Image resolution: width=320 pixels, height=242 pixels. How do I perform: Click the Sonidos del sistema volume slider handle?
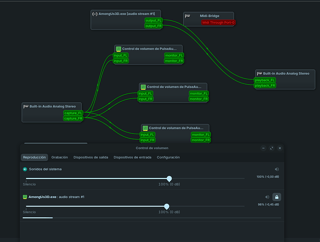coord(169,179)
